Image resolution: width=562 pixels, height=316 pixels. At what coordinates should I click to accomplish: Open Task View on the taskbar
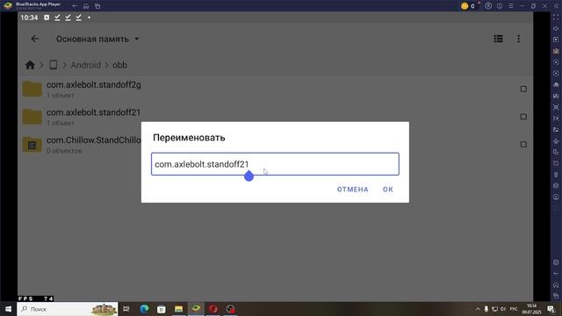coord(126,309)
